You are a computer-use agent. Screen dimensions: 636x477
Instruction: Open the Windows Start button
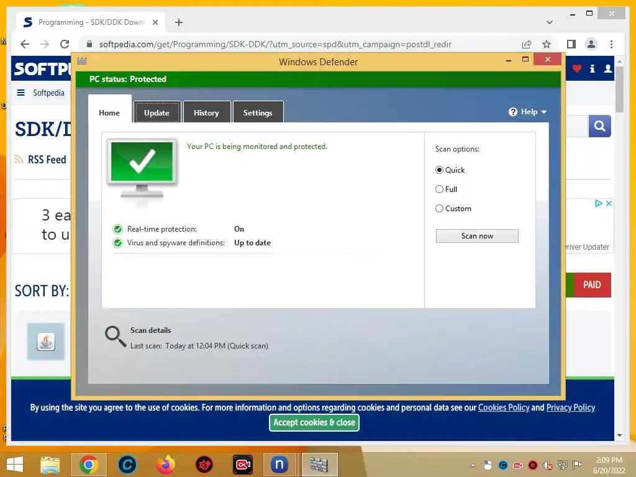click(x=15, y=465)
